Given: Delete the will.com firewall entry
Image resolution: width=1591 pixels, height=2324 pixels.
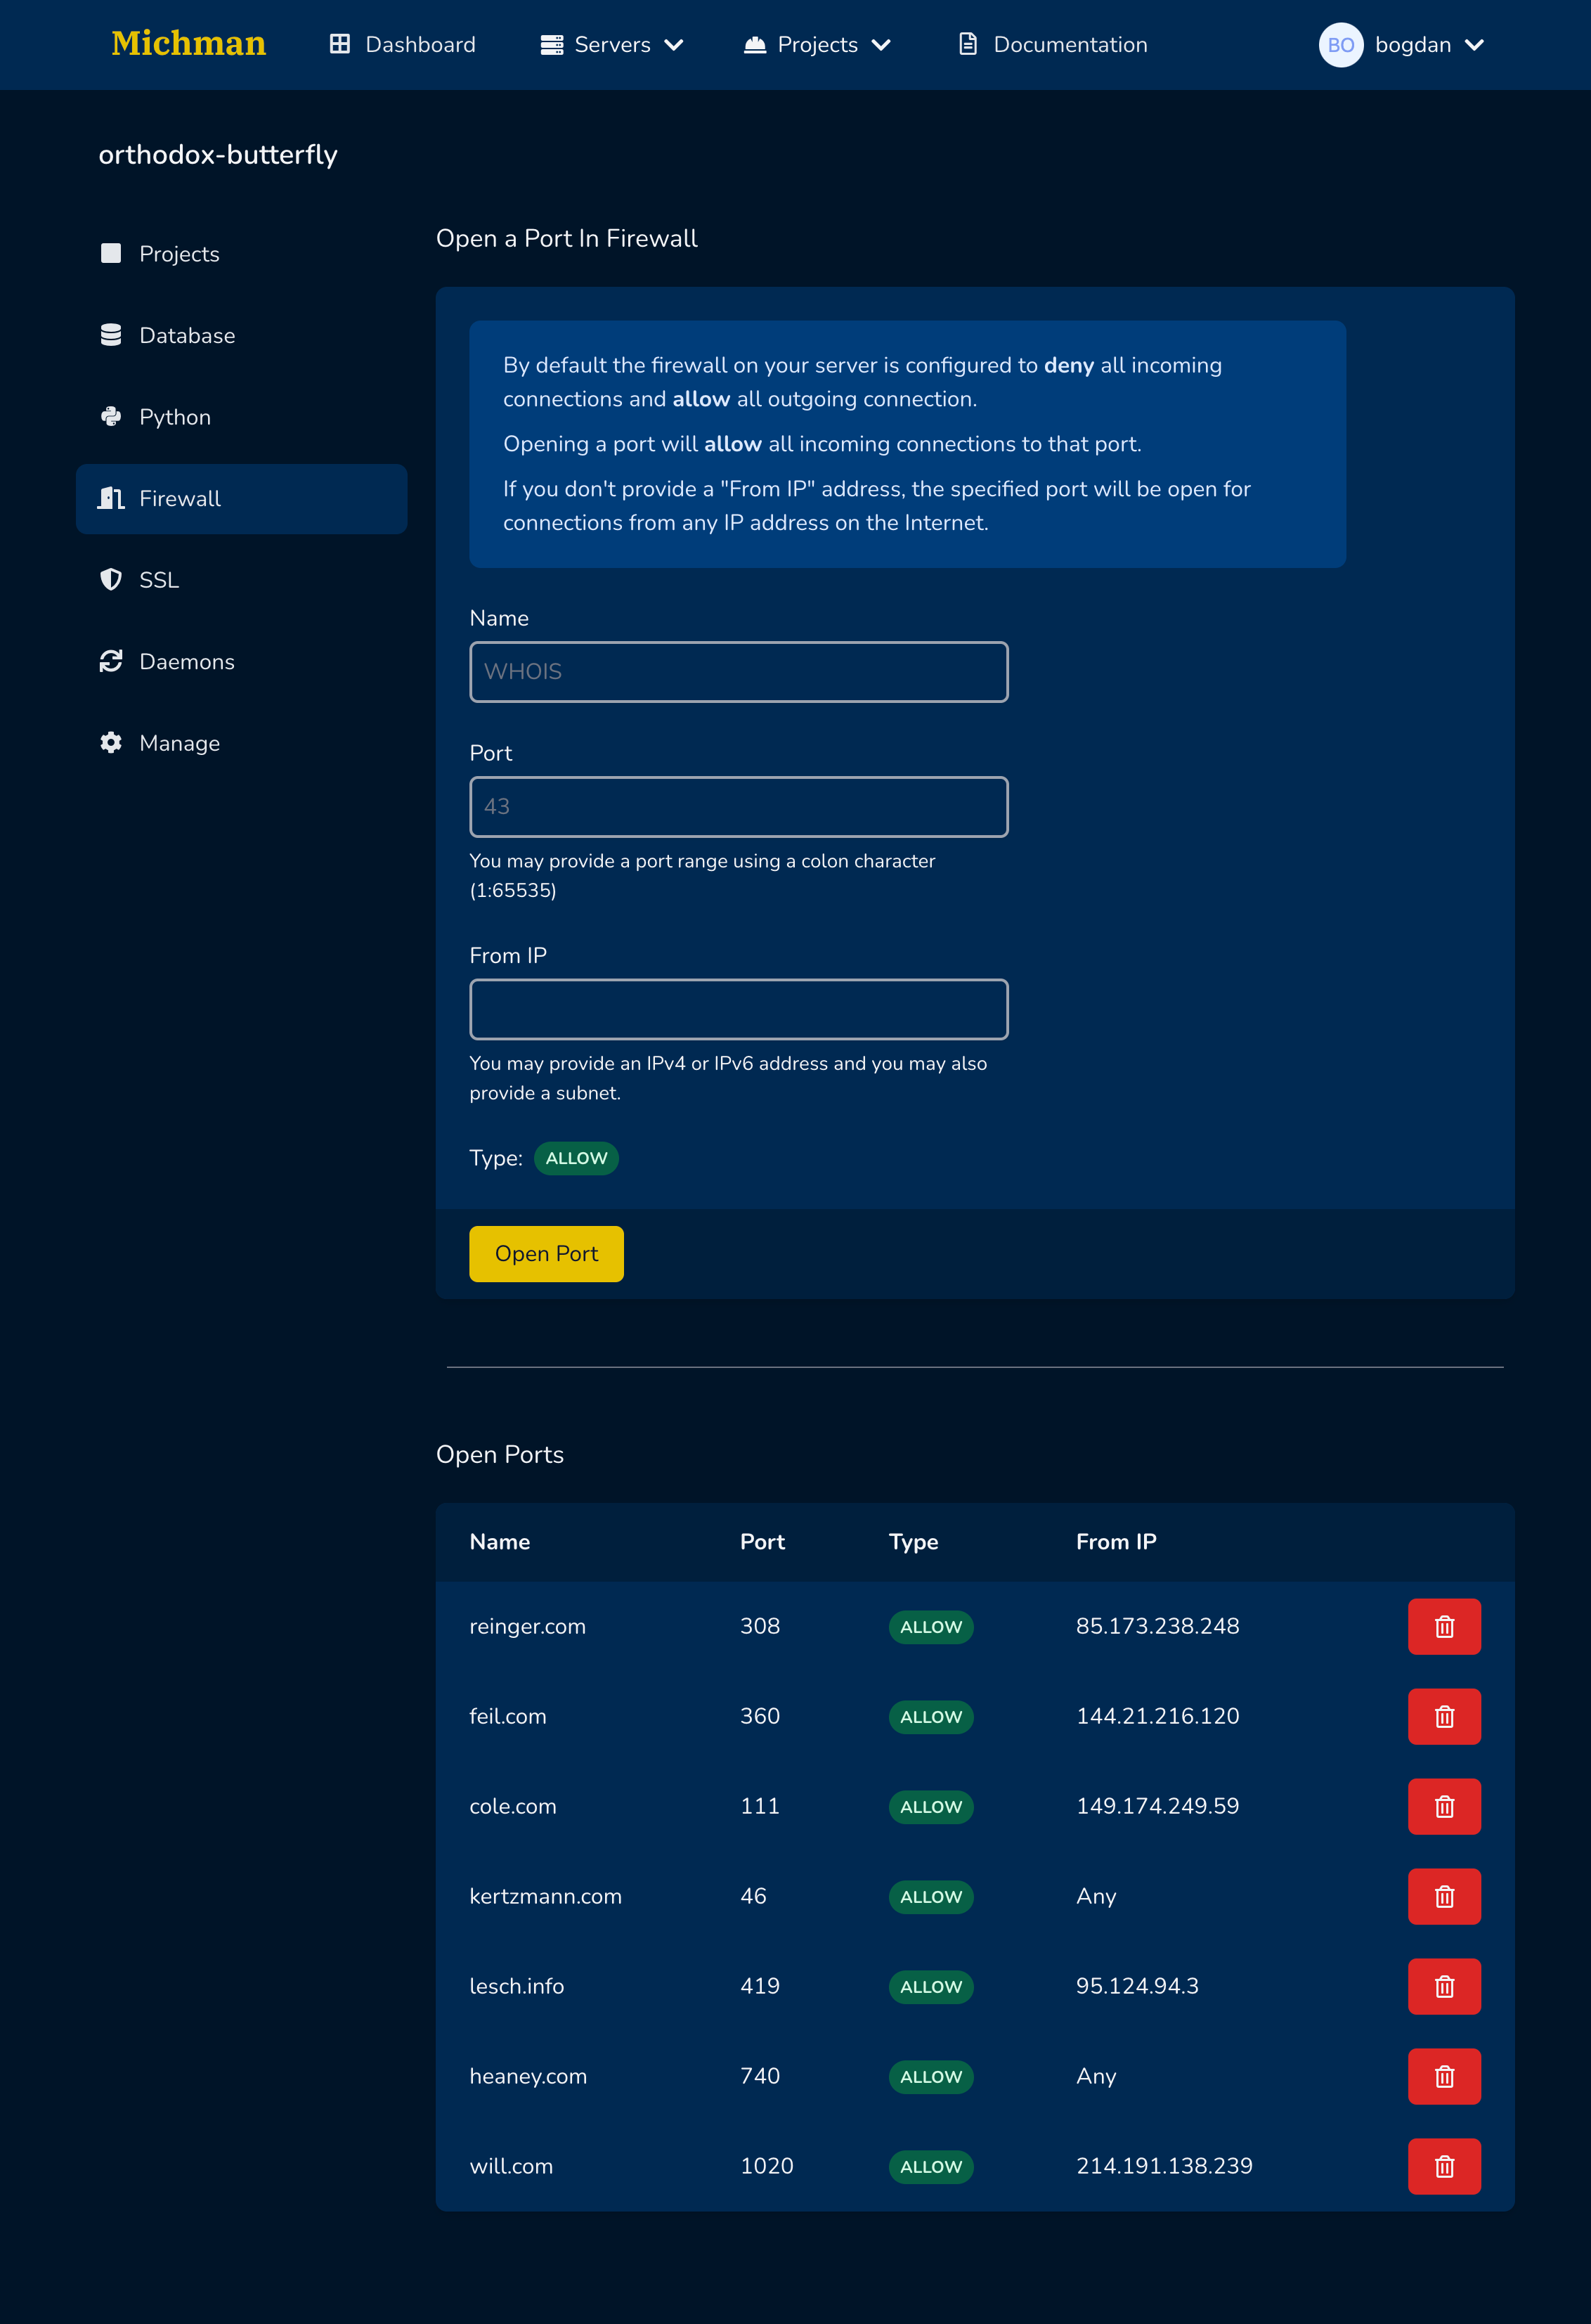Looking at the screenshot, I should (x=1443, y=2166).
